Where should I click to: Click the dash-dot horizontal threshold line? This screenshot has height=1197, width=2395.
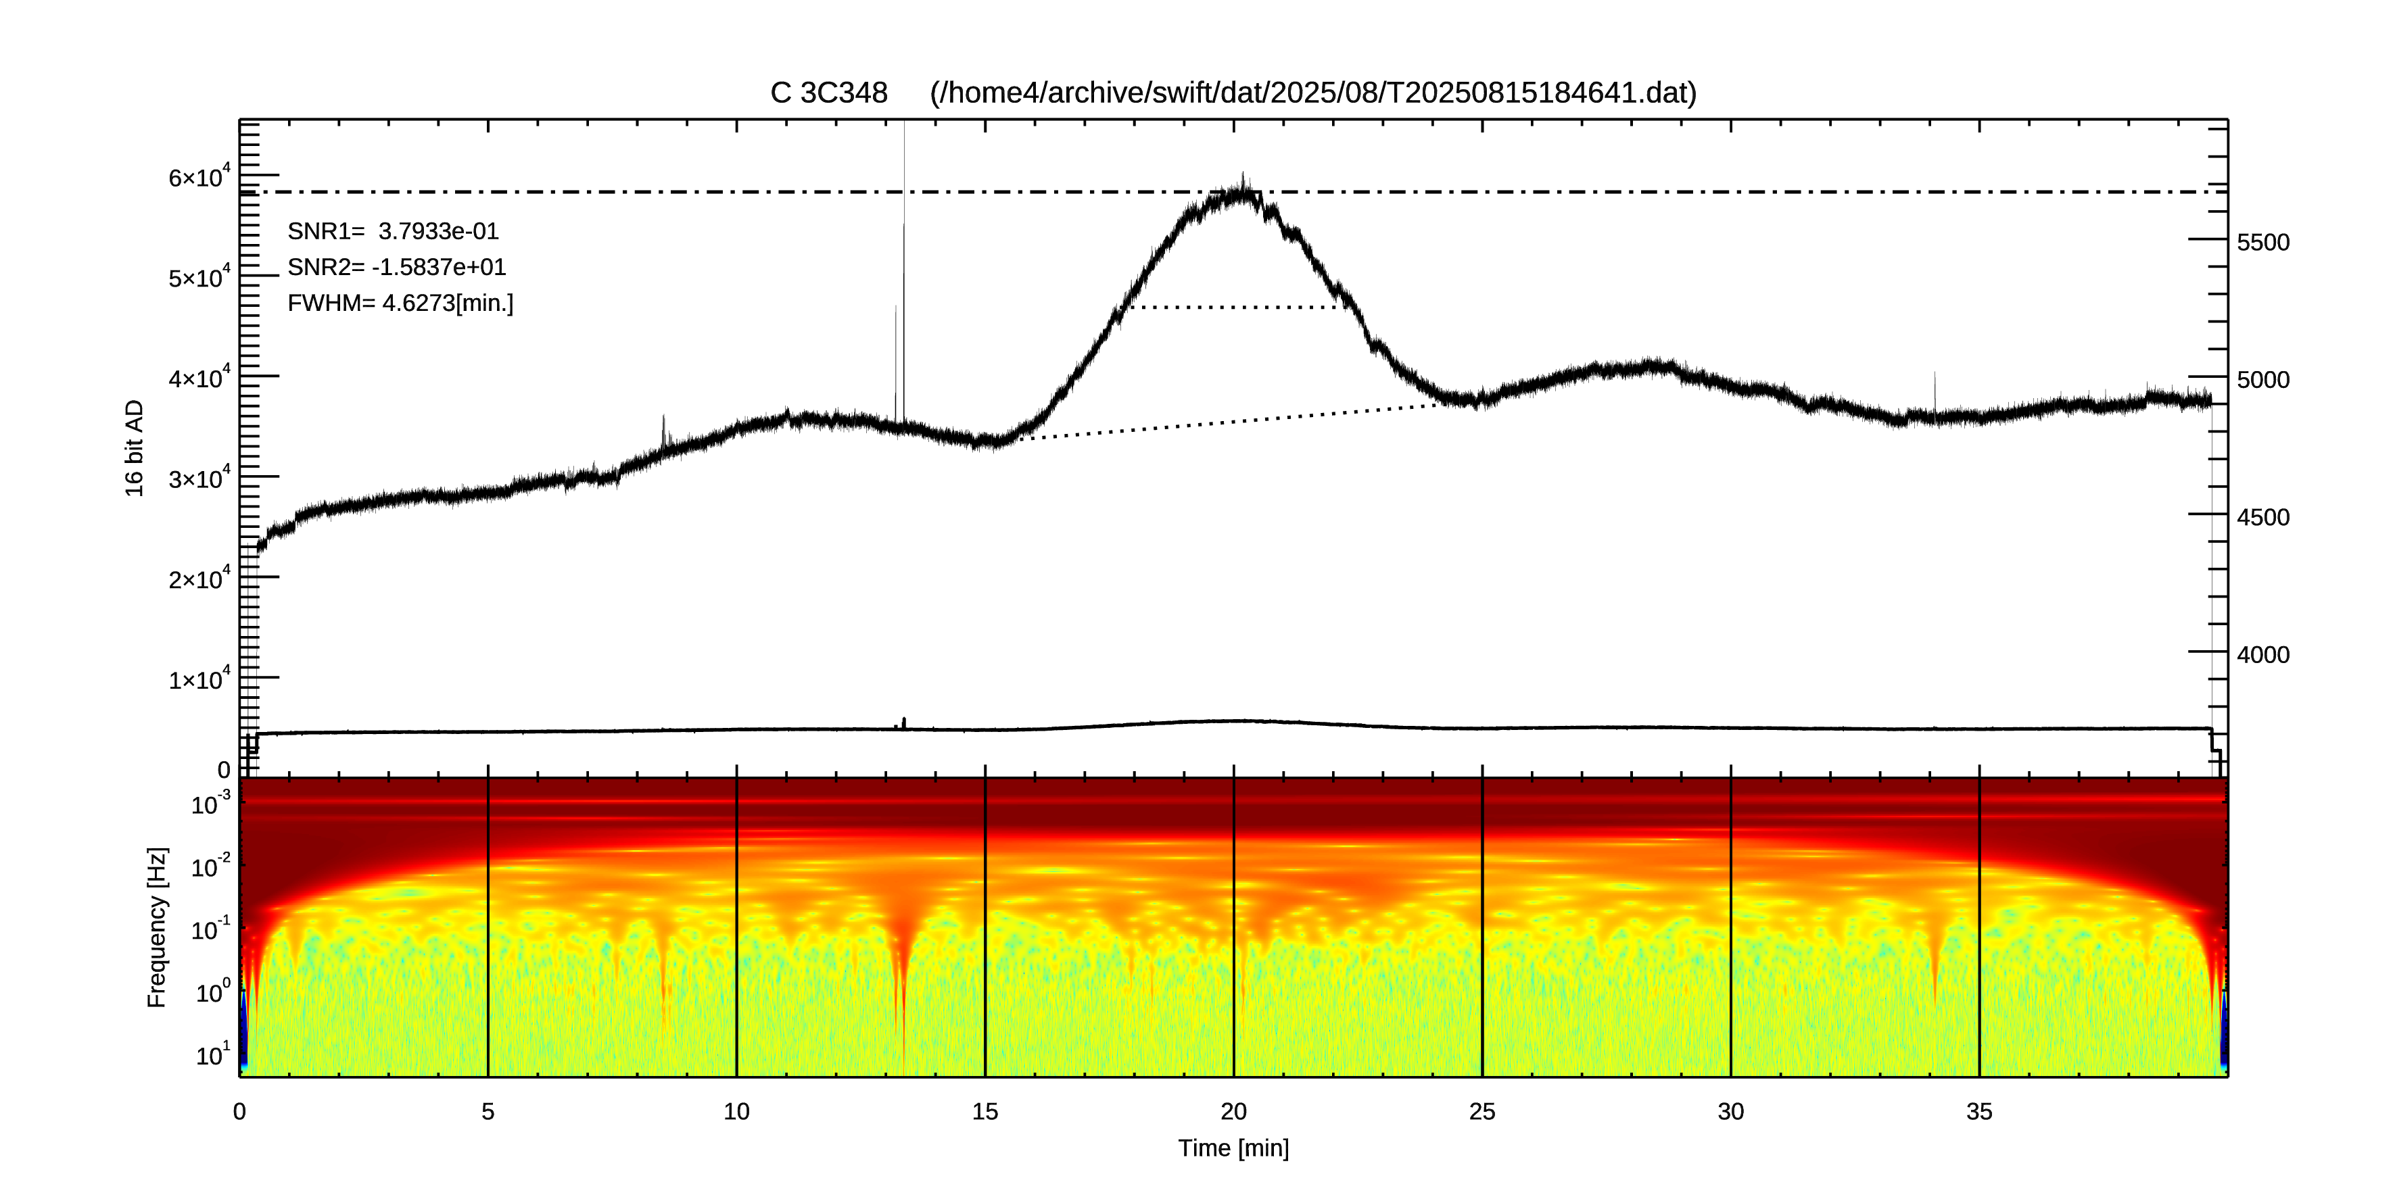(1234, 193)
